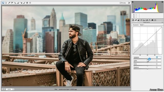Viewport: 164px width, 92px height.
Task: Click the middle tone region split marker
Action: point(148,55)
